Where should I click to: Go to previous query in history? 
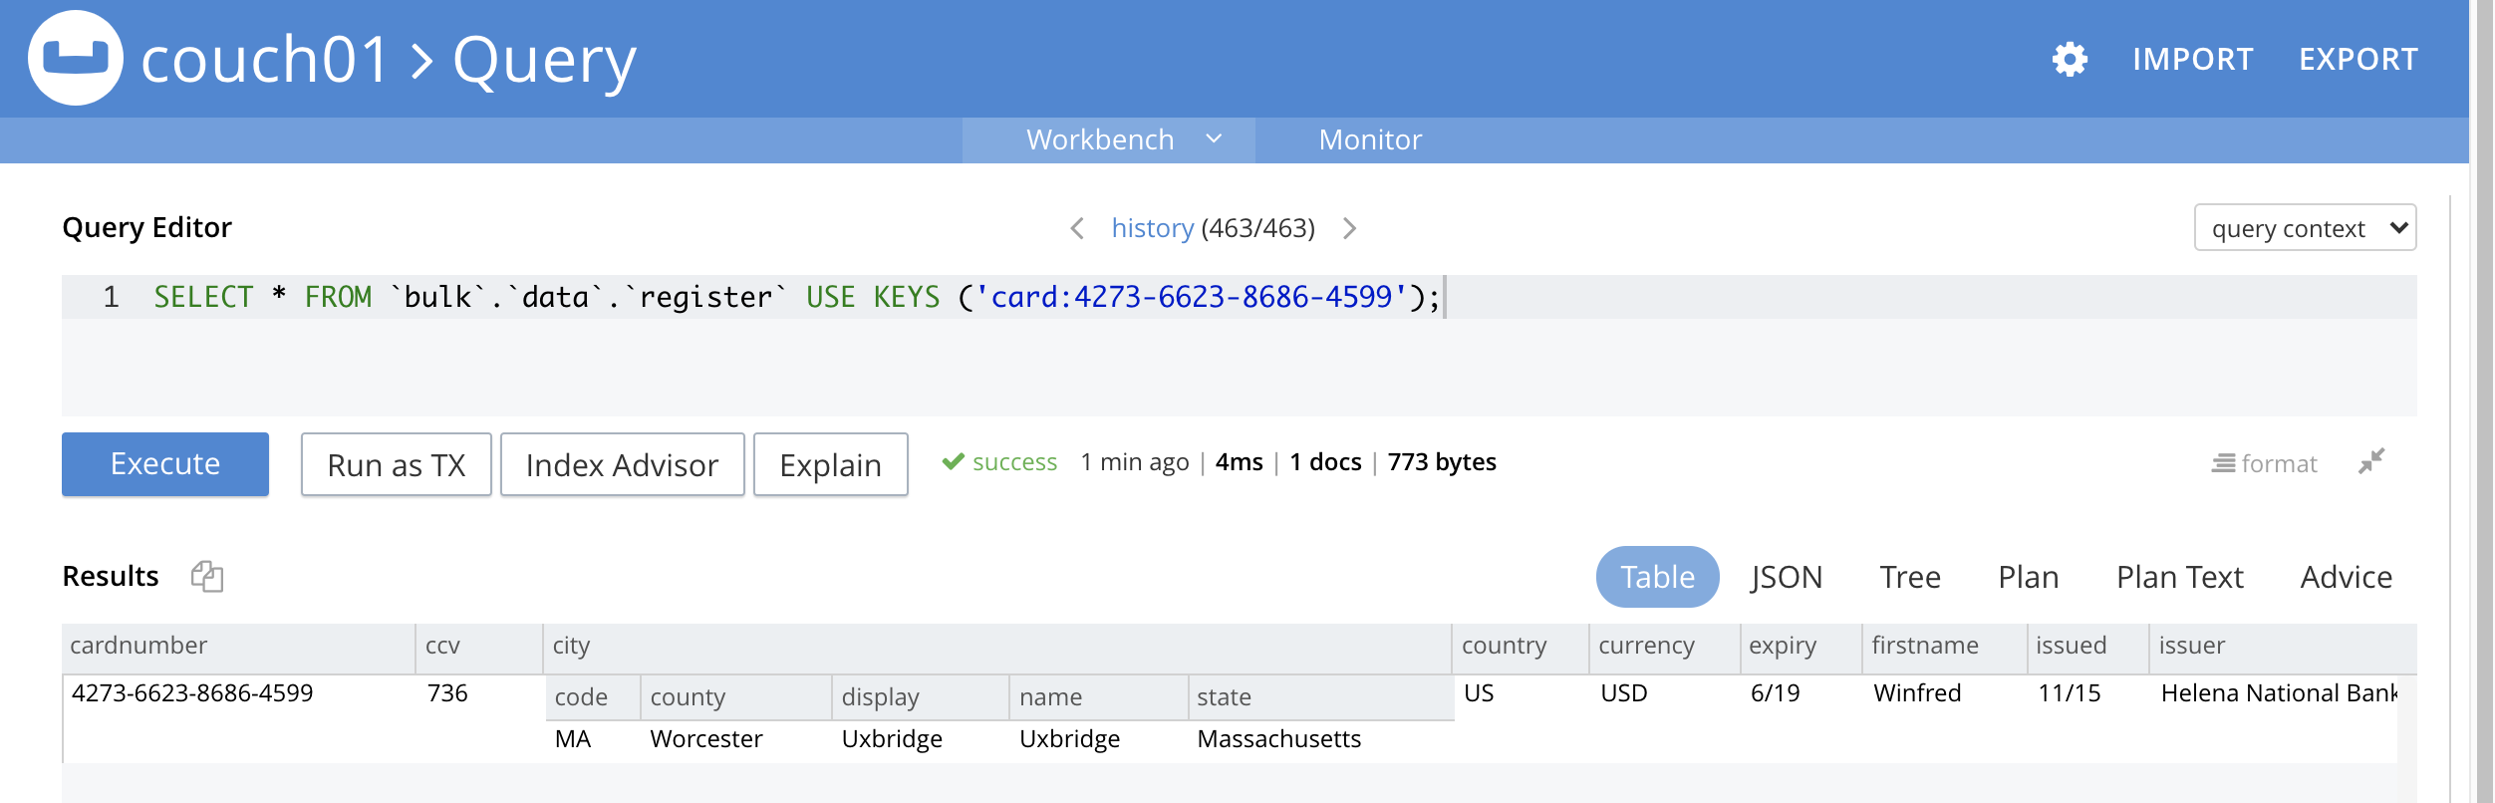point(1077,229)
